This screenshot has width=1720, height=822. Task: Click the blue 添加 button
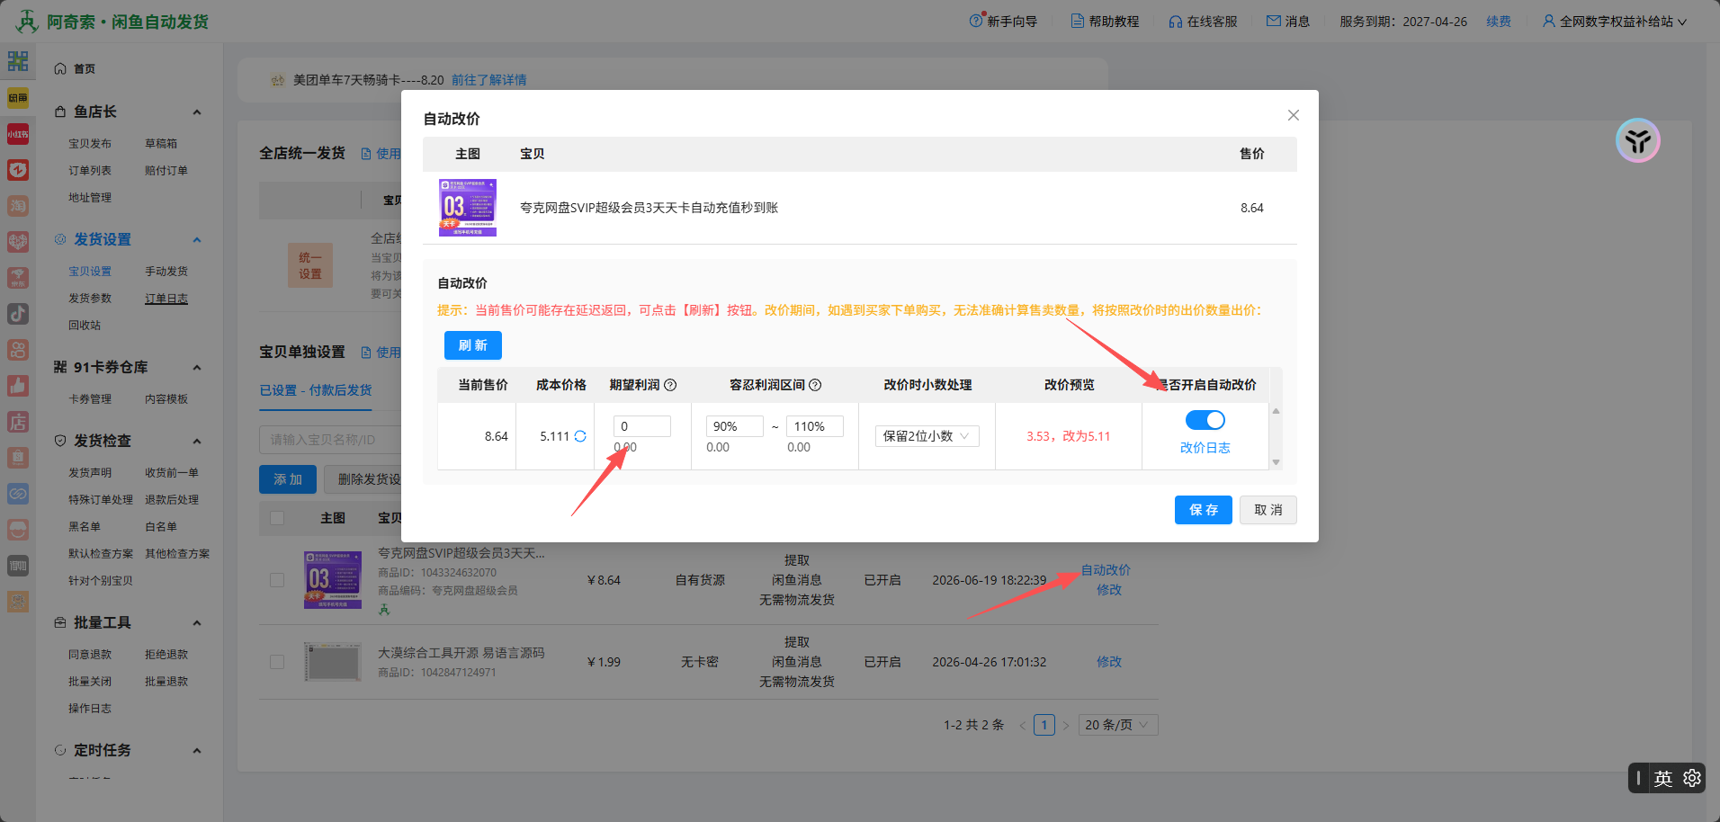pos(288,479)
